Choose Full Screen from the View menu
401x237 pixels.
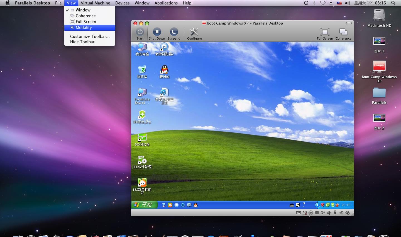[90, 22]
